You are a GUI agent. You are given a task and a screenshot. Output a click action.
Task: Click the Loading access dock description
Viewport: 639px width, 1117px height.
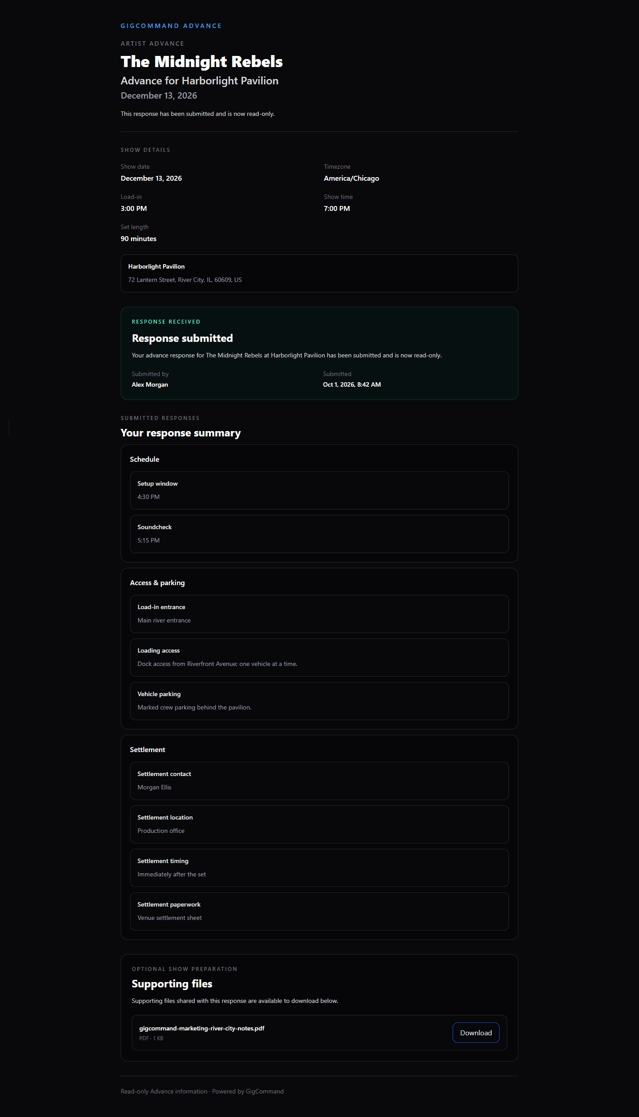click(217, 664)
